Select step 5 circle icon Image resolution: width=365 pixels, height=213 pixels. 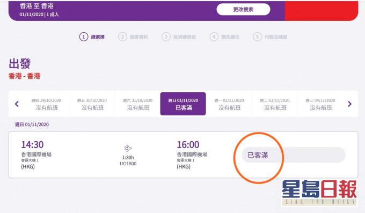point(257,37)
